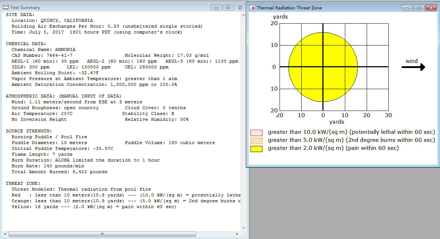Screen dimensions: 440x239
Task: Click the 'yards' vertical axis label
Action: (x=280, y=17)
